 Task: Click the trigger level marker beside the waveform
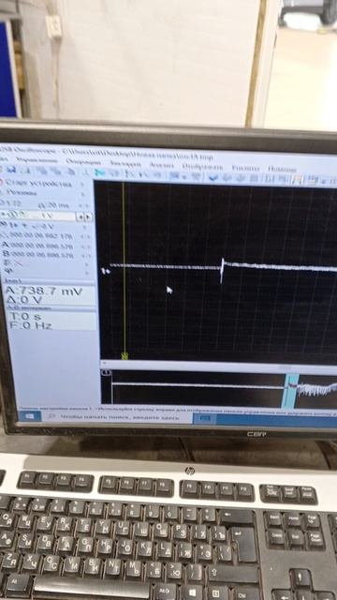[x=106, y=271]
